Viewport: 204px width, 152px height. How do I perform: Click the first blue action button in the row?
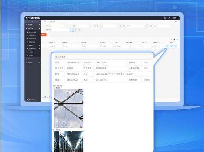click(x=167, y=46)
